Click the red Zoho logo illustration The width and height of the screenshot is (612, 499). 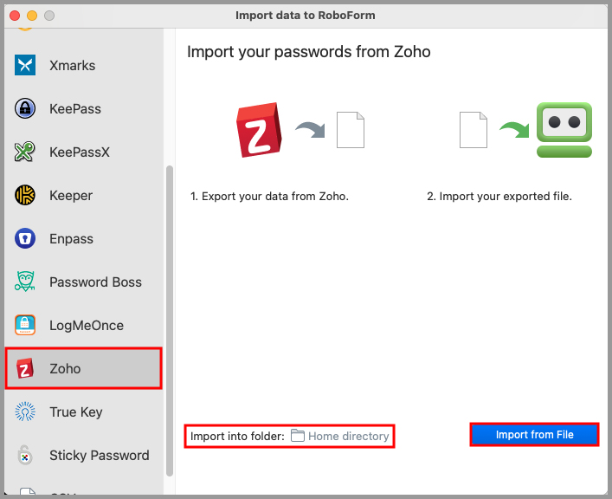(257, 130)
